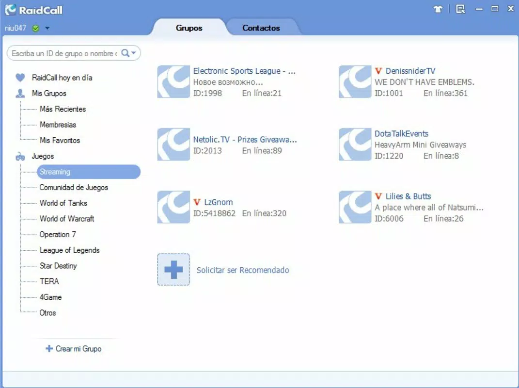Select World of Tanks category

click(x=63, y=203)
